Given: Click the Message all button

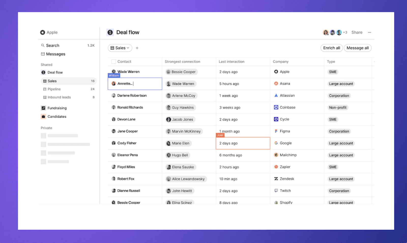Looking at the screenshot, I should (358, 48).
